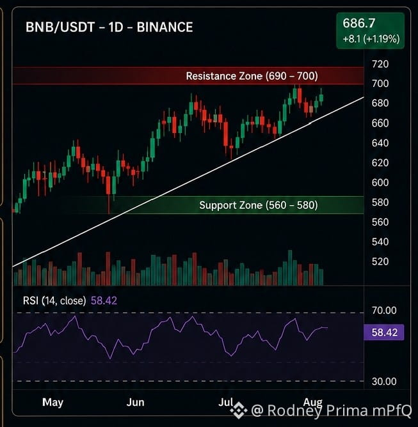
Task: Click the 580 price axis label
Action: 380,203
